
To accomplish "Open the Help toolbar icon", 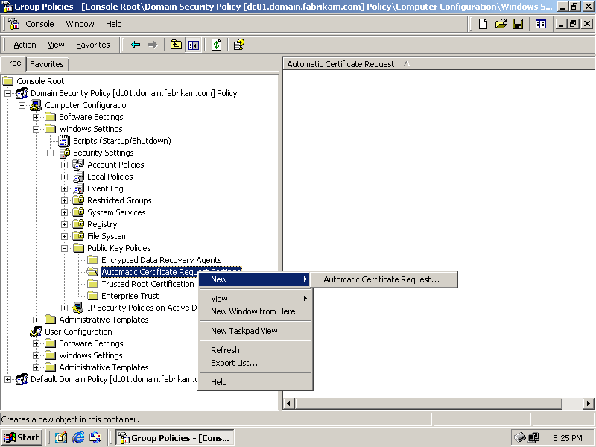I will 238,45.
